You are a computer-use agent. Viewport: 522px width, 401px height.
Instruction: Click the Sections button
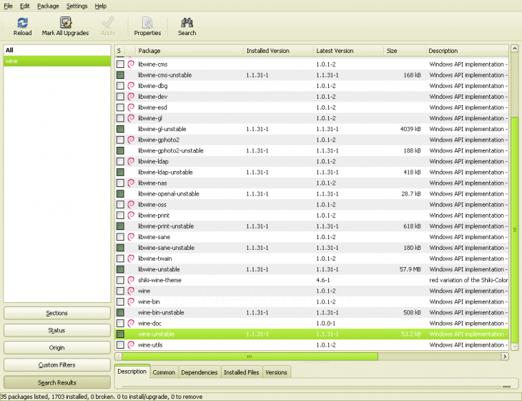57,313
